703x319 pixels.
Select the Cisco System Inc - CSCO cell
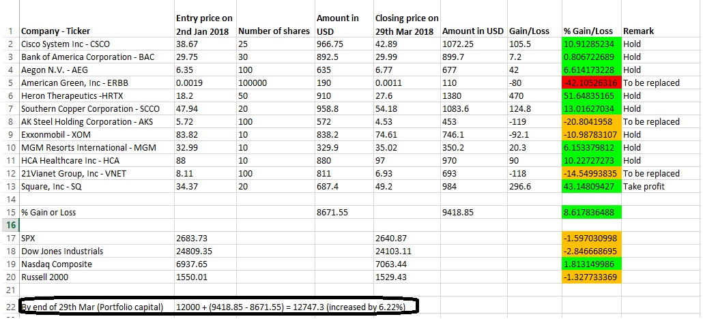pos(60,44)
